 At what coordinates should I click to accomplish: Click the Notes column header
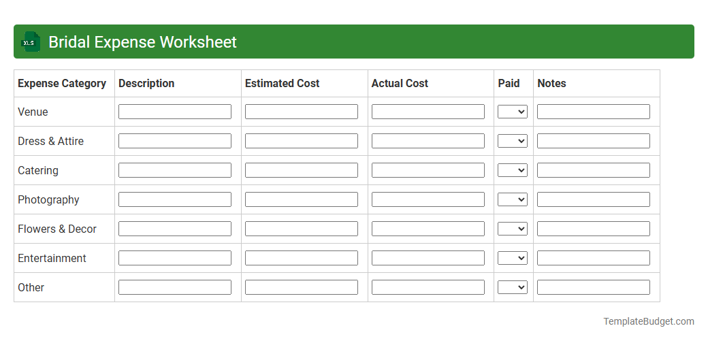tap(551, 84)
